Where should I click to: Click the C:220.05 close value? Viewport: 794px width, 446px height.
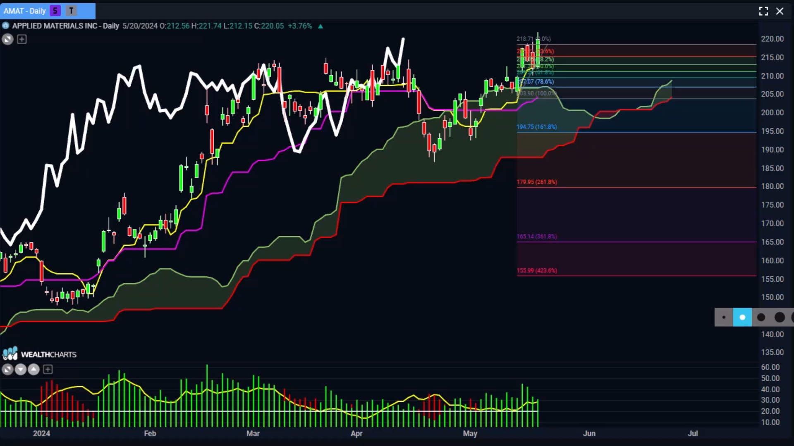point(269,26)
